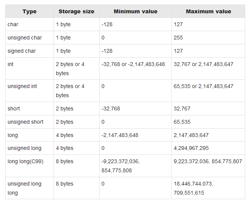Select the "unsigned char" type cell
249x203 pixels.
click(x=25, y=38)
